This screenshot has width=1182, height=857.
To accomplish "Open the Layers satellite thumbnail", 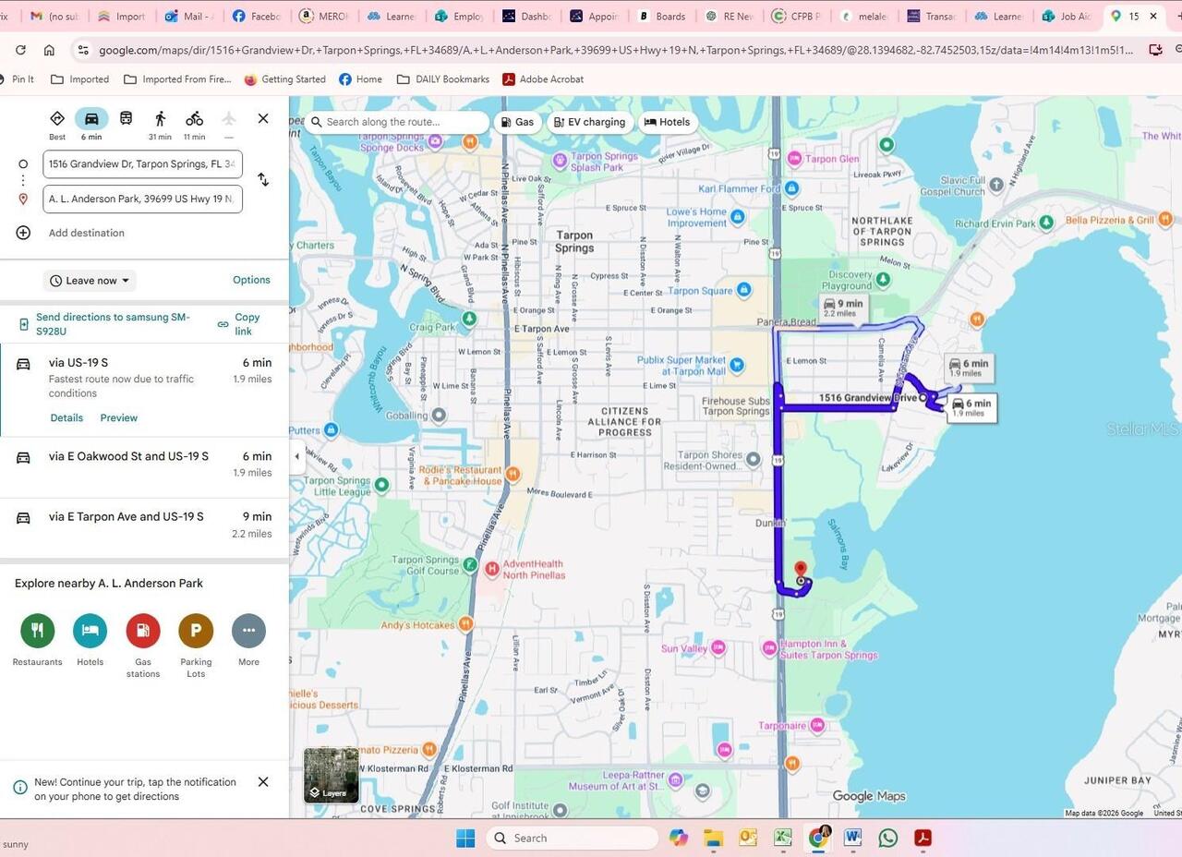I will (x=331, y=776).
